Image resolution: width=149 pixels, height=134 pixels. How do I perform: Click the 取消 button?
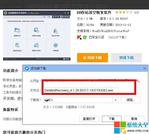[x=134, y=119]
